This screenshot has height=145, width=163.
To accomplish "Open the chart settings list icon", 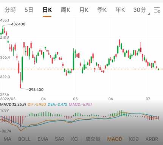I will [x=157, y=10].
